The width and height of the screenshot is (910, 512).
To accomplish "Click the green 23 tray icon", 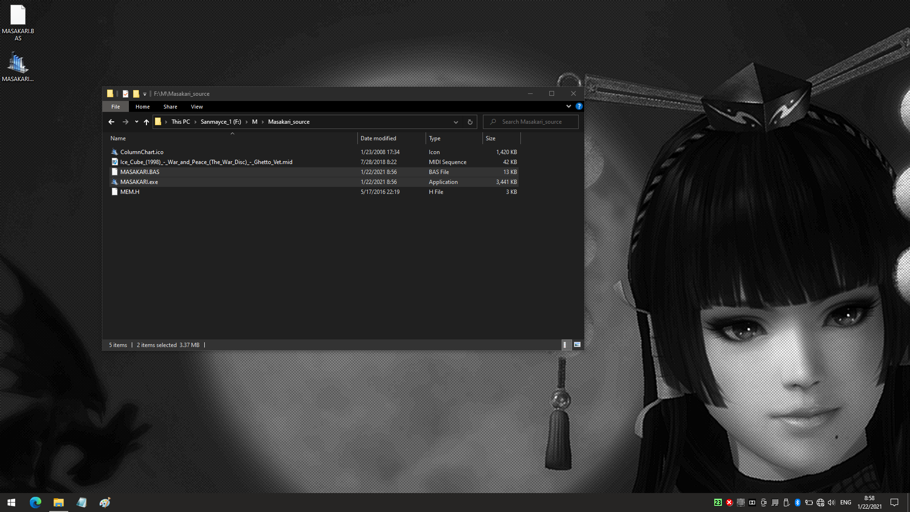I will 718,503.
